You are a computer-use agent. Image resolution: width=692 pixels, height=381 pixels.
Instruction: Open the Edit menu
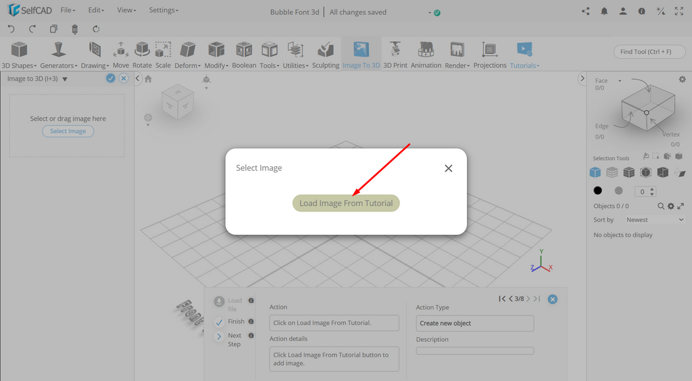click(96, 10)
